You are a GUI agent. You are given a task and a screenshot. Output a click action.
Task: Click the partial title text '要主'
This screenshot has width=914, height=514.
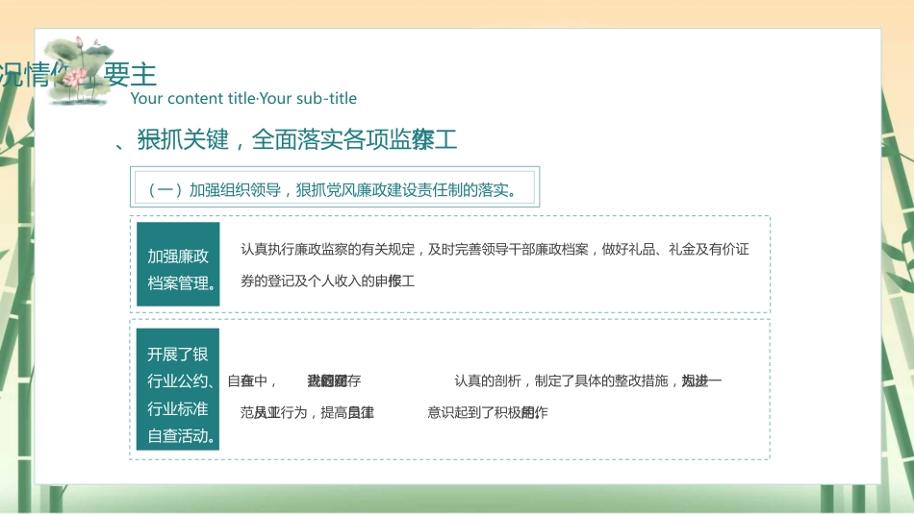tap(130, 75)
